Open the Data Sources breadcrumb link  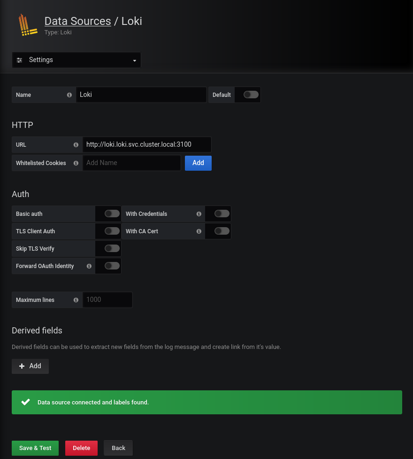[78, 21]
